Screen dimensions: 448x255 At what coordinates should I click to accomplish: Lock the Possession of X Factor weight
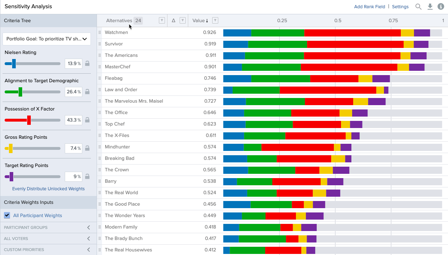click(x=87, y=120)
